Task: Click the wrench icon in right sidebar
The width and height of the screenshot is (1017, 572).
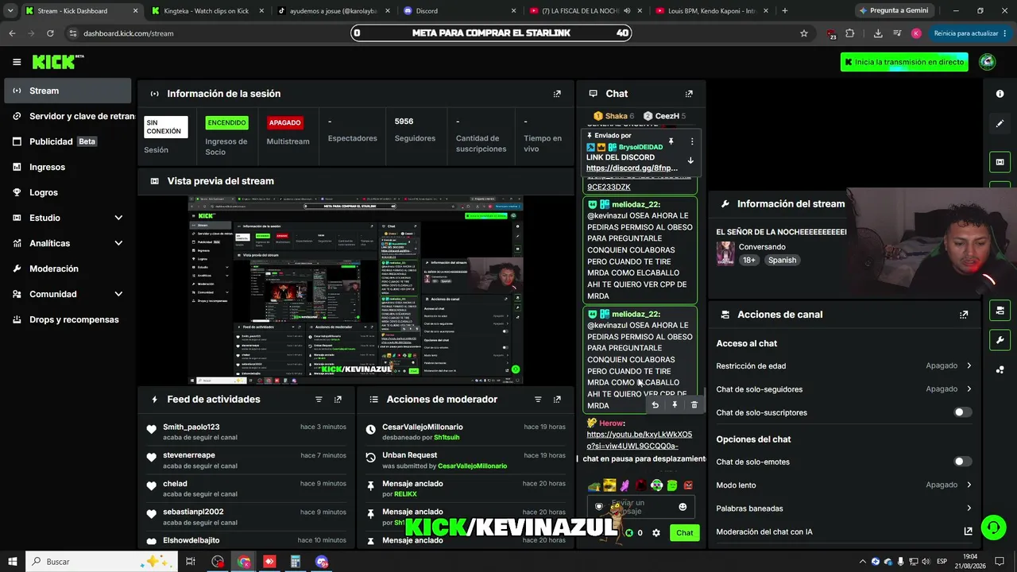Action: coord(1000,340)
